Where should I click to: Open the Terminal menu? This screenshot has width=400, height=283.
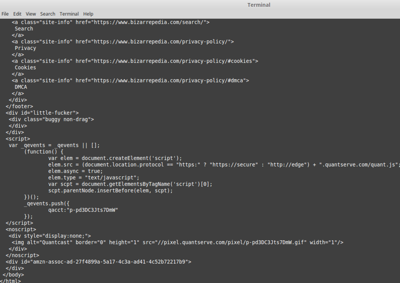point(69,14)
